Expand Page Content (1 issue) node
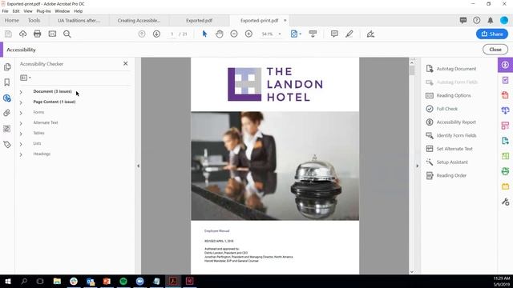513x288 pixels. 21,102
